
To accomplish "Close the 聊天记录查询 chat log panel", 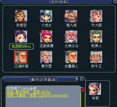I will (x=82, y=79).
